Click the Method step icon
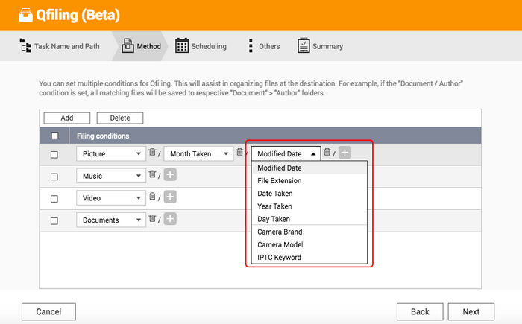The width and height of the screenshot is (522, 324). click(x=128, y=45)
